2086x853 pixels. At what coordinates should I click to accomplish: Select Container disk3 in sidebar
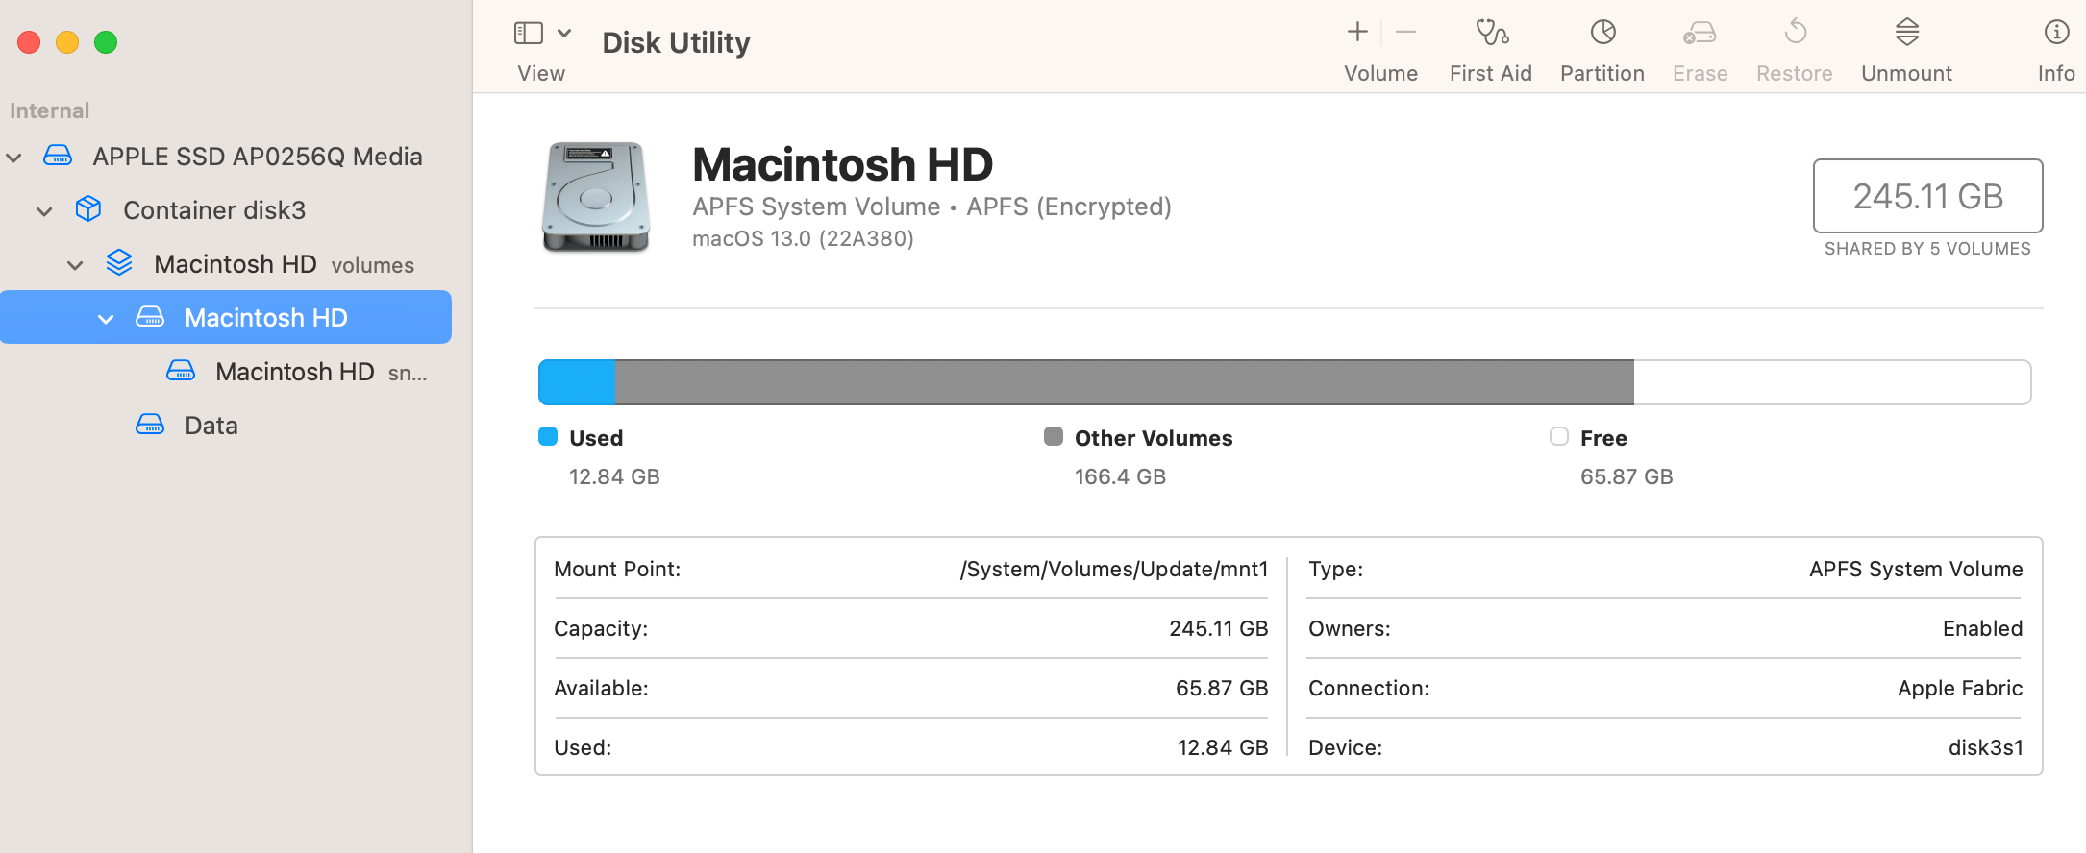pyautogui.click(x=226, y=209)
